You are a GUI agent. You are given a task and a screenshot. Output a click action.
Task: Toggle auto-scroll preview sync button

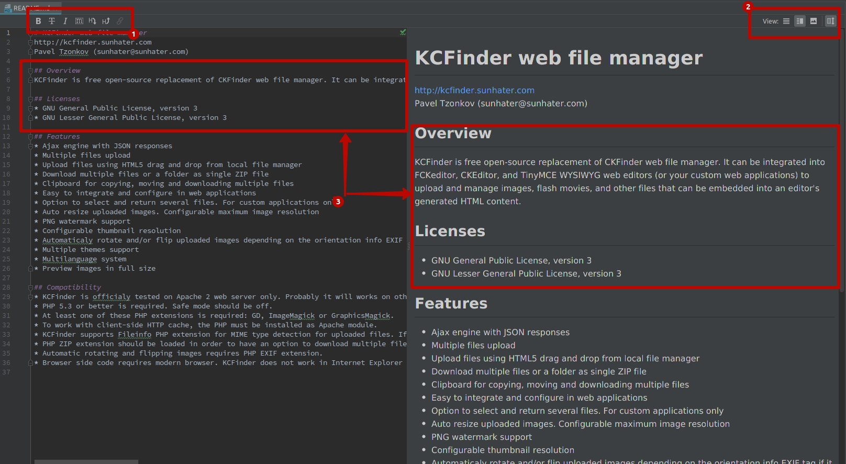click(x=830, y=21)
